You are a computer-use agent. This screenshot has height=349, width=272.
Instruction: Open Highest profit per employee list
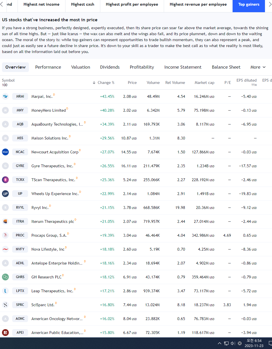[132, 5]
